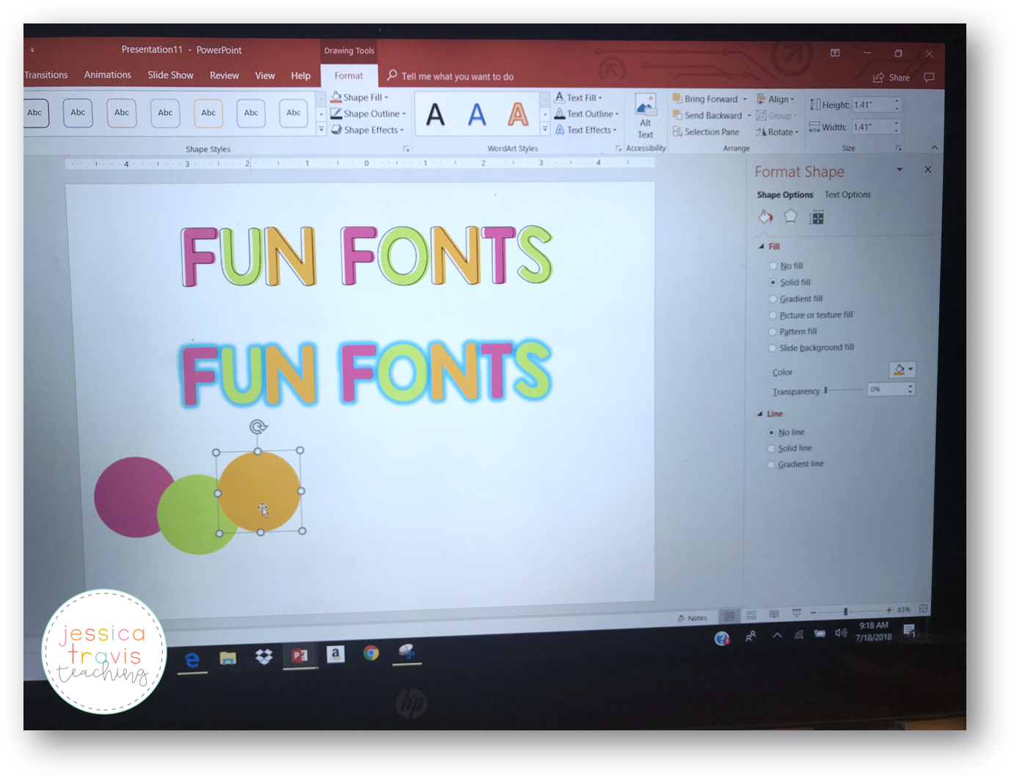Open the Animations tab

tap(108, 75)
